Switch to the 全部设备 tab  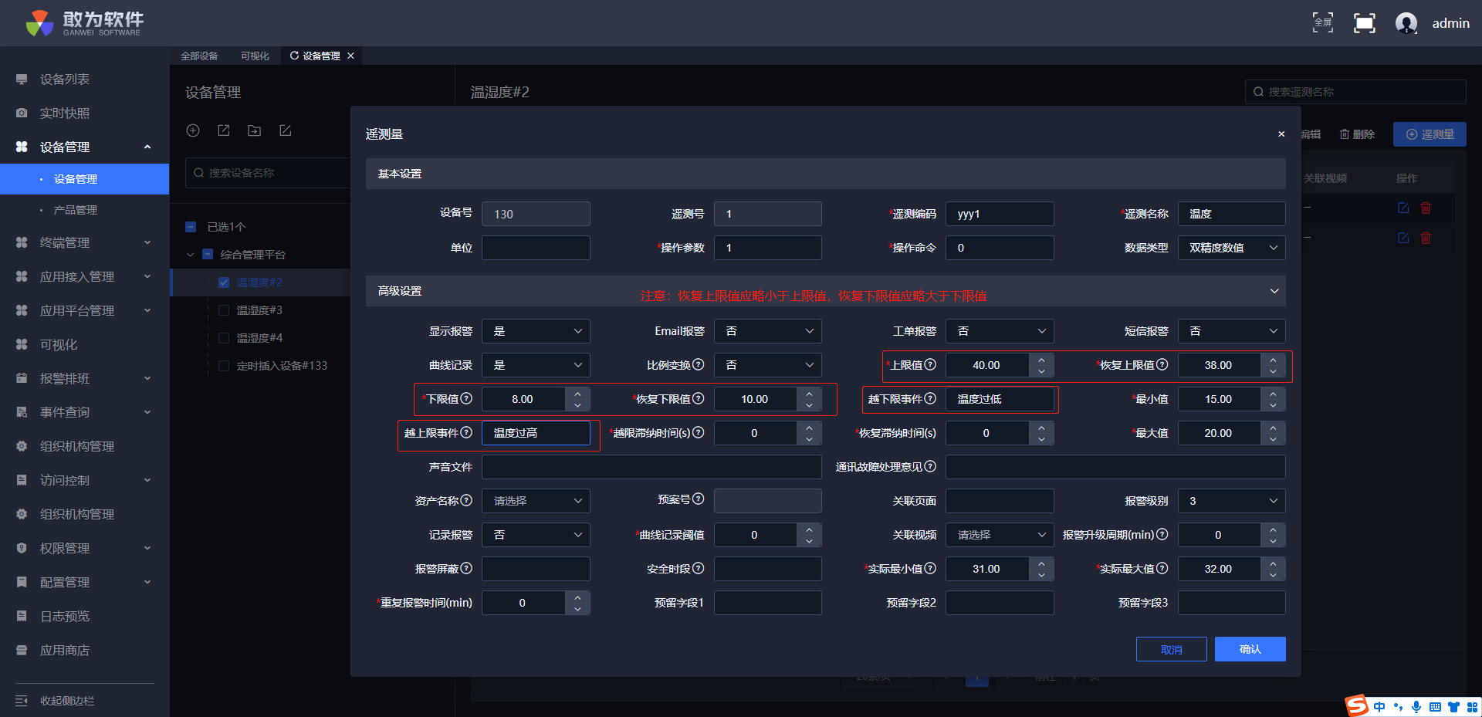pos(199,56)
